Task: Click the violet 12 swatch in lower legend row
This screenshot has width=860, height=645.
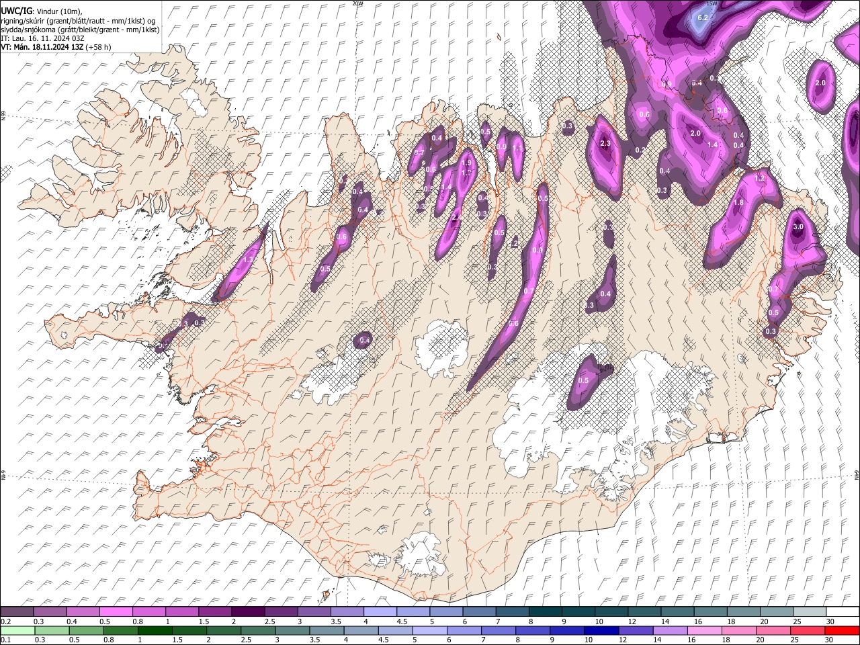Action: (x=636, y=630)
